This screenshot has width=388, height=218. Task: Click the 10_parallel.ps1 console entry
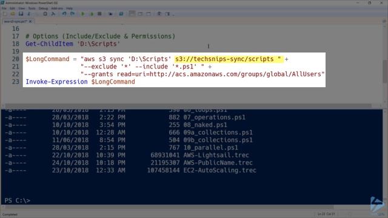210,148
